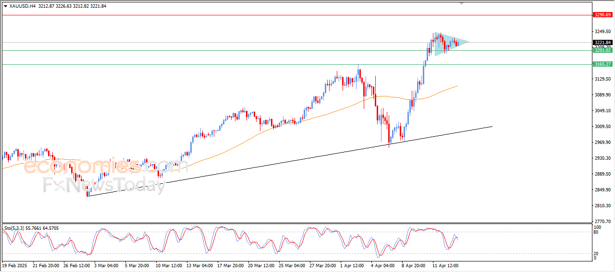The height and width of the screenshot is (272, 615).
Task: Click the 10 Mar 12:00 time label
Action: coord(169,265)
